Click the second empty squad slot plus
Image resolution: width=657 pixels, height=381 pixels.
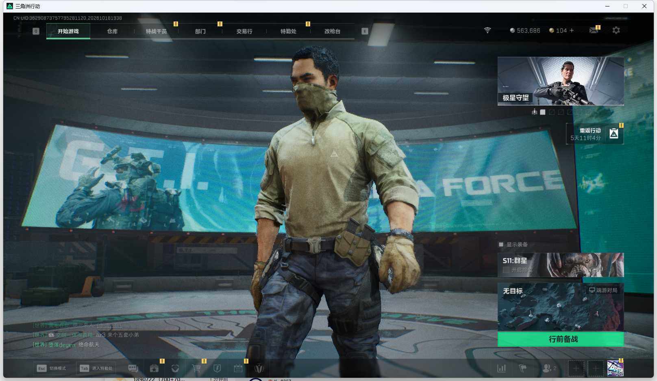point(596,368)
